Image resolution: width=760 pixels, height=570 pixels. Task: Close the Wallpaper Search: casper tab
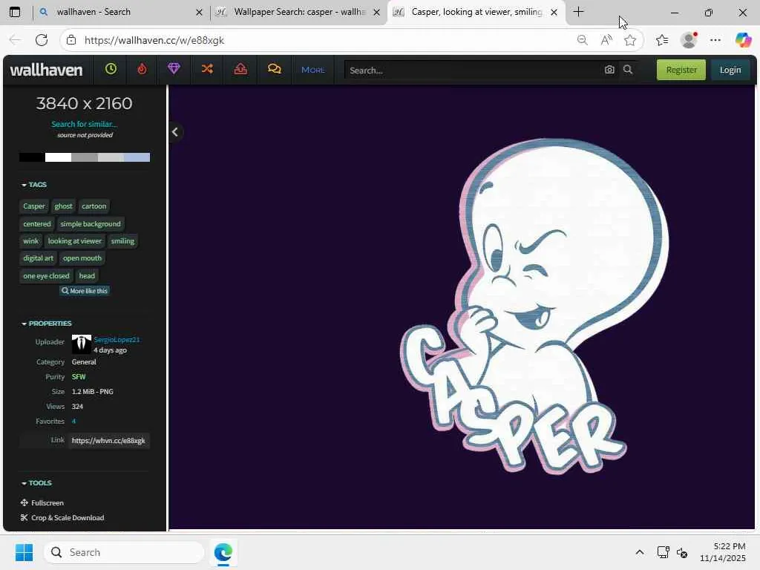click(376, 12)
